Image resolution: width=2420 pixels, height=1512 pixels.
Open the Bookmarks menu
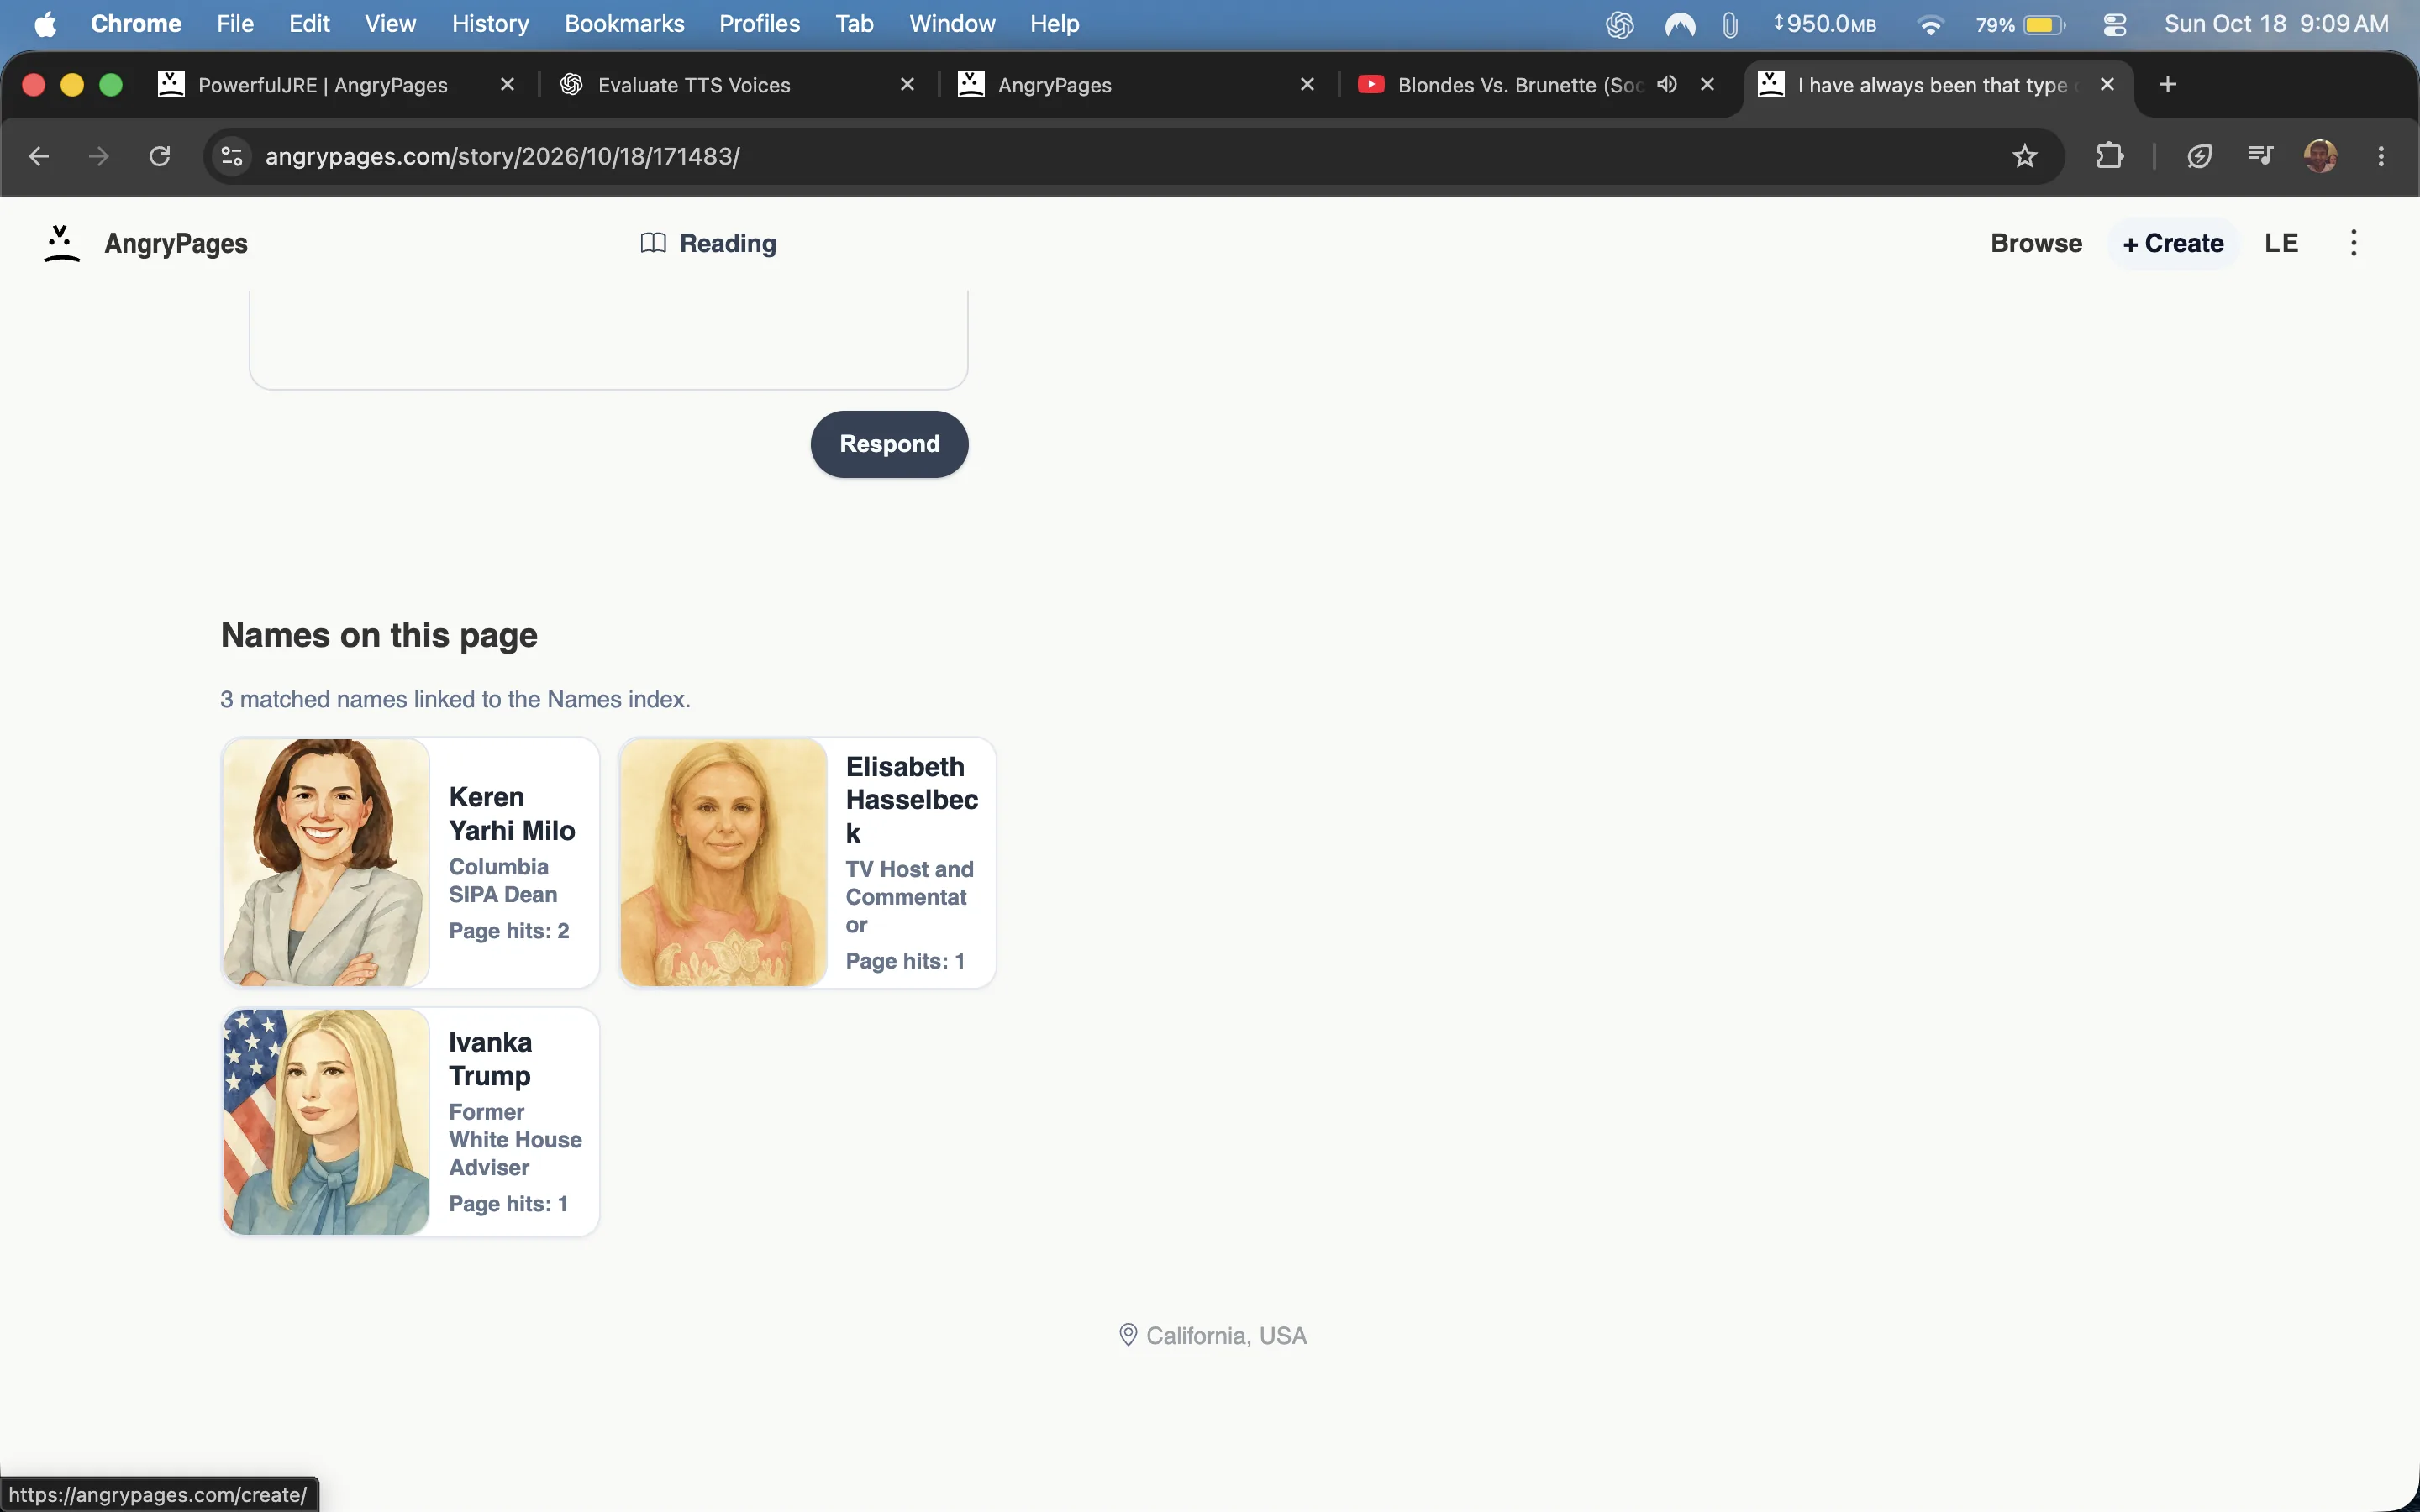624,24
